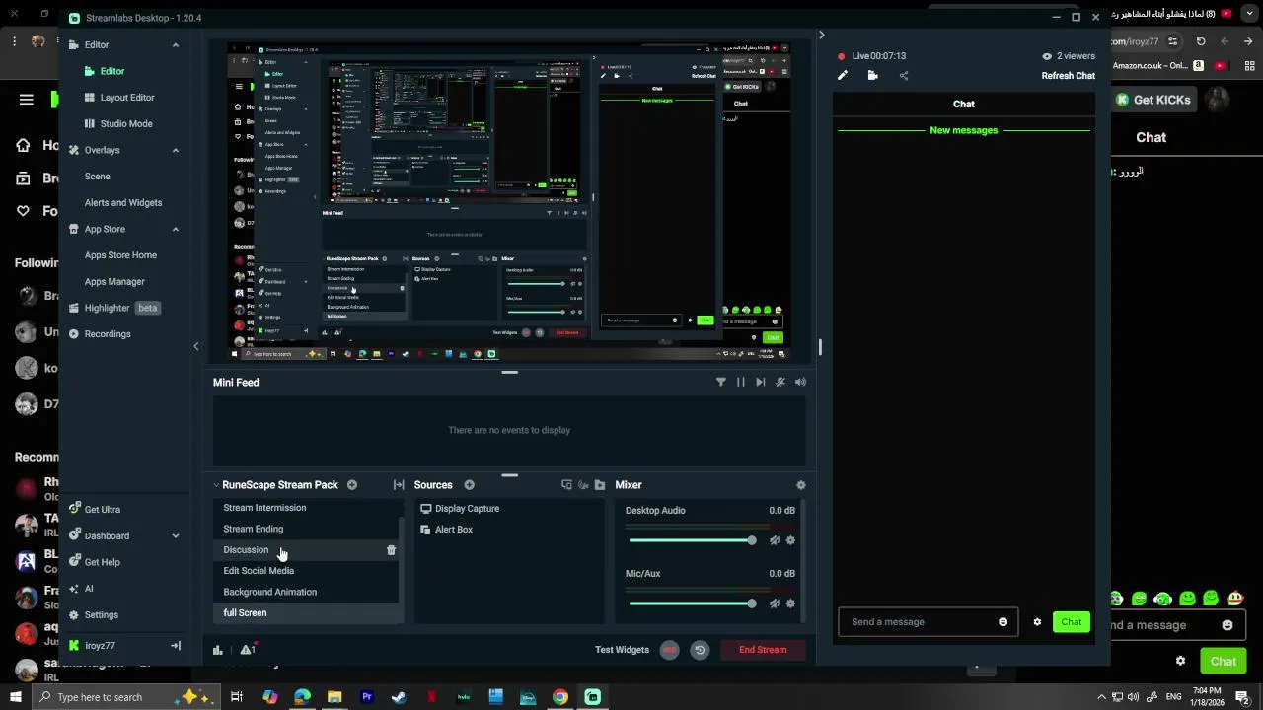
Task: Add a new scene with plus icon
Action: [x=352, y=485]
